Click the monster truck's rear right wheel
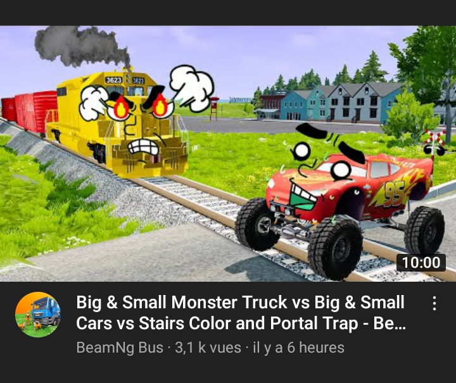Viewport: 456px width, 383px height. pyautogui.click(x=424, y=230)
